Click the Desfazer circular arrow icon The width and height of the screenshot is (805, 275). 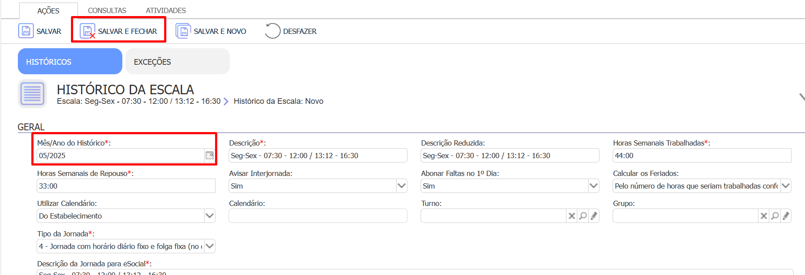pyautogui.click(x=273, y=31)
